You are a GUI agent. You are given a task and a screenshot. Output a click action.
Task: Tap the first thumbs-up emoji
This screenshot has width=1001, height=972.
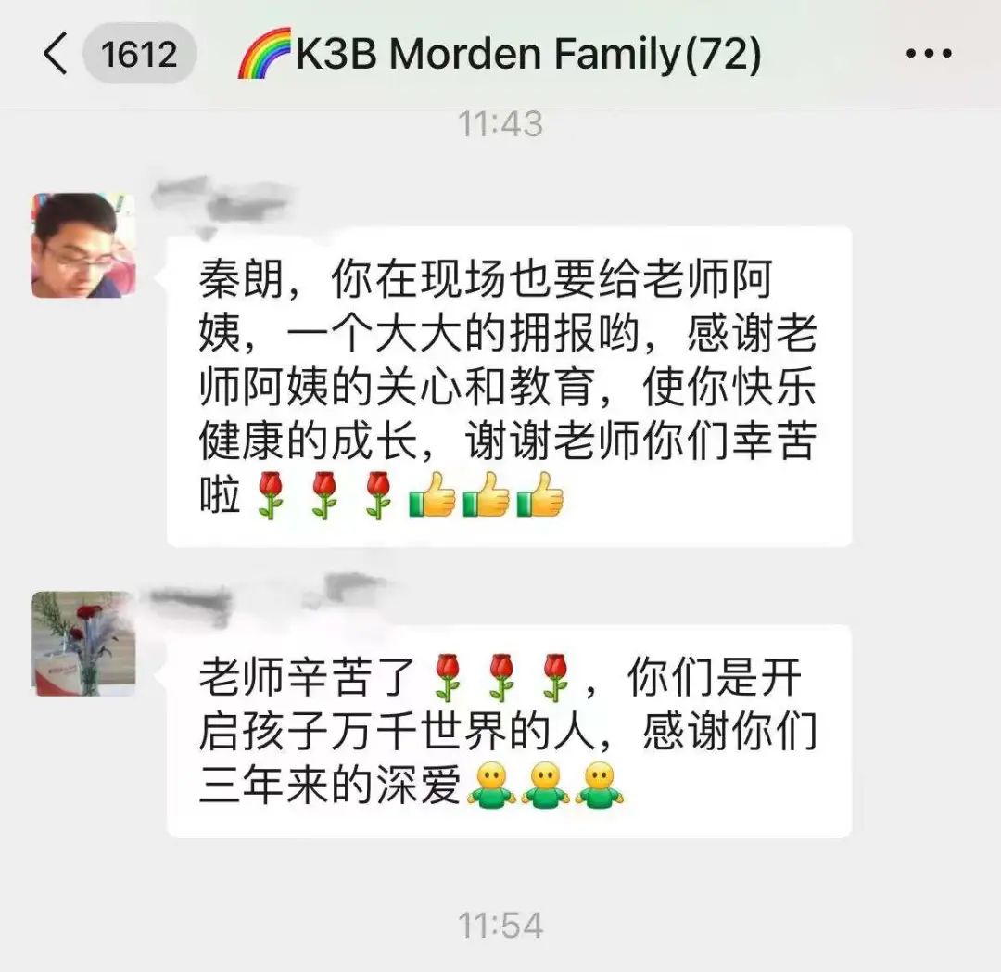pyautogui.click(x=433, y=495)
